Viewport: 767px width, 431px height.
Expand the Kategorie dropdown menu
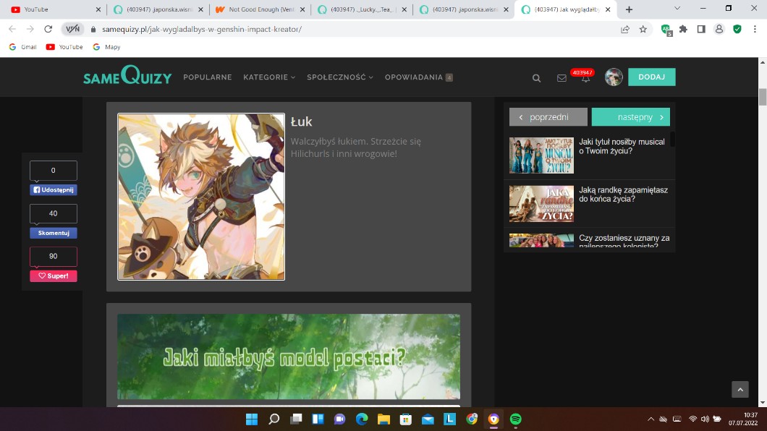[x=269, y=77]
